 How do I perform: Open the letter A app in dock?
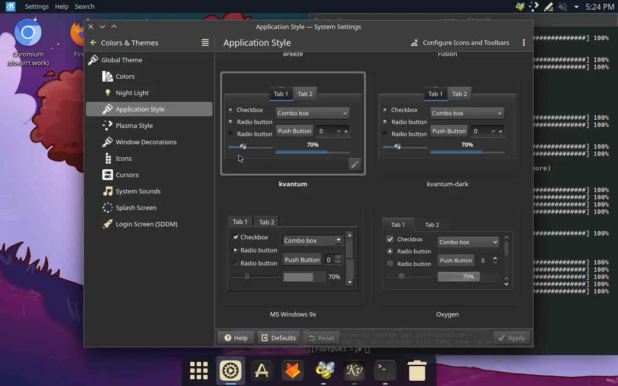click(x=262, y=371)
